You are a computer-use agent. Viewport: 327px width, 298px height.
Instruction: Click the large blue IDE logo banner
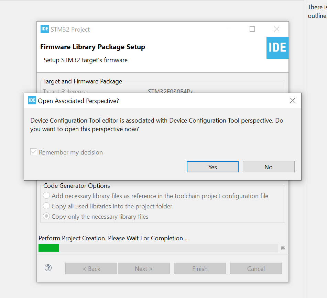[x=277, y=48]
